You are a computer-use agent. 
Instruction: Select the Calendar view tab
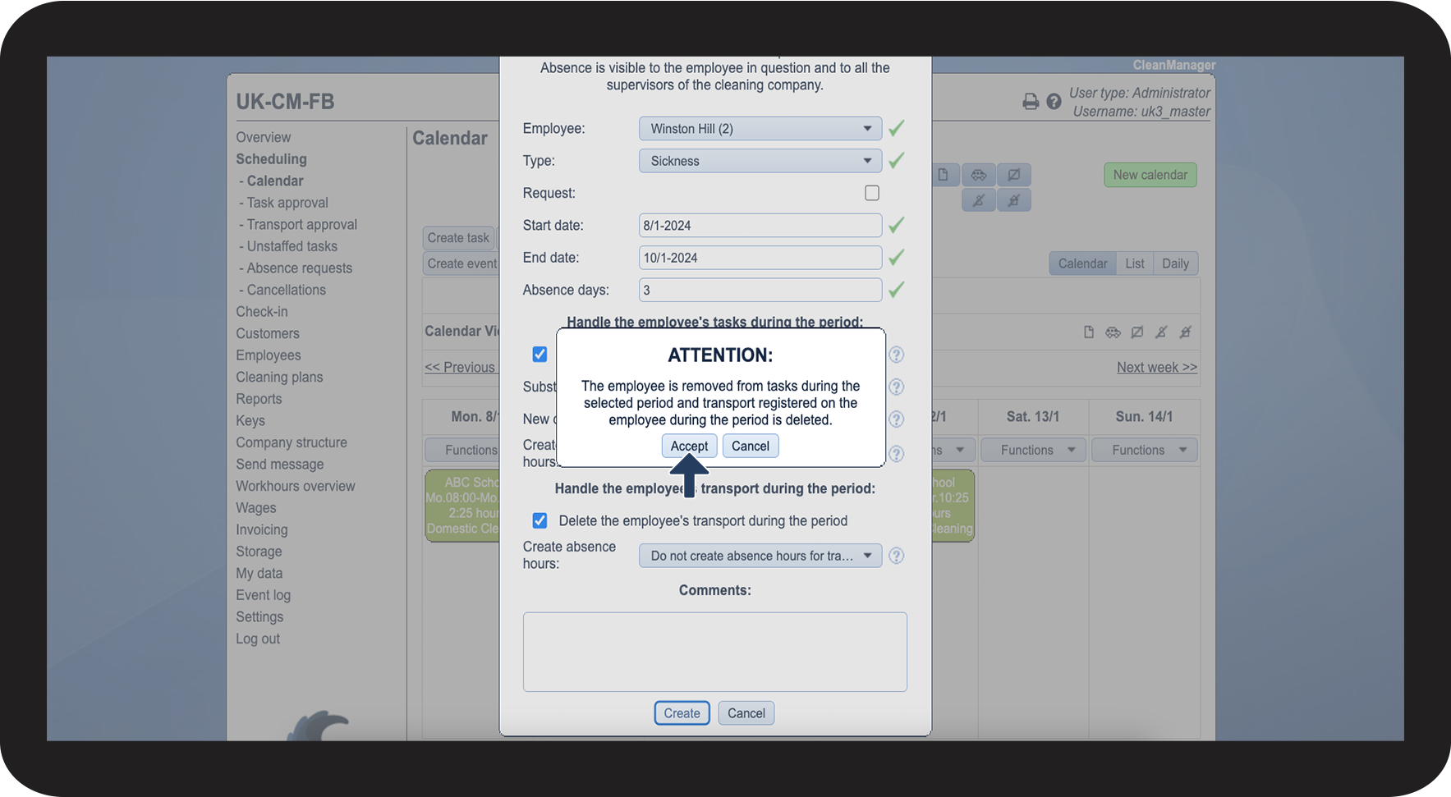pos(1082,263)
